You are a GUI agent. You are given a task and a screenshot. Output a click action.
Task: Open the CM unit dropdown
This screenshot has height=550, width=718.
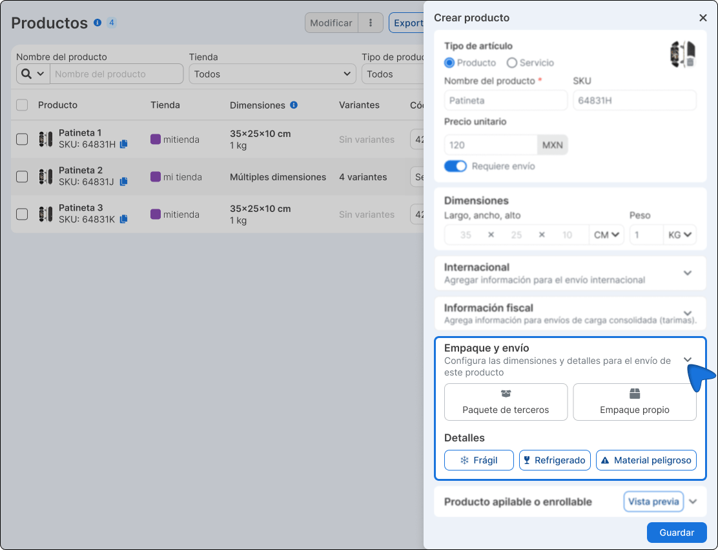pos(607,235)
